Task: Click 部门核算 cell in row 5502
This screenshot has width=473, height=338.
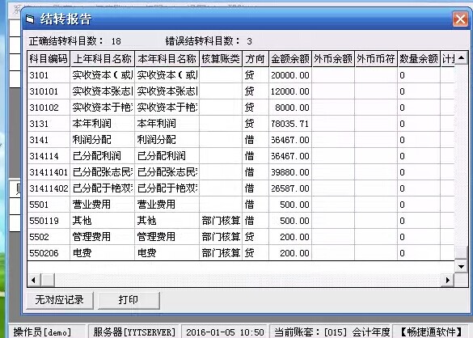Action: click(221, 237)
